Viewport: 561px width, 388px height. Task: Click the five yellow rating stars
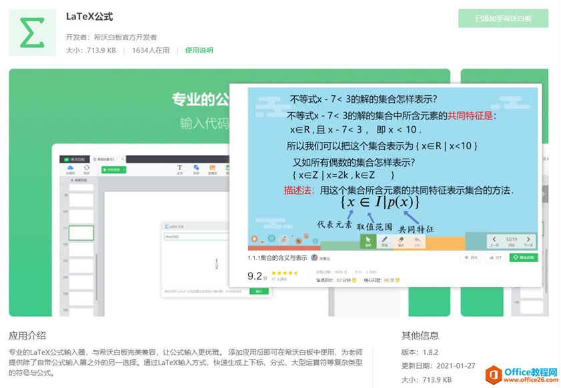[284, 273]
